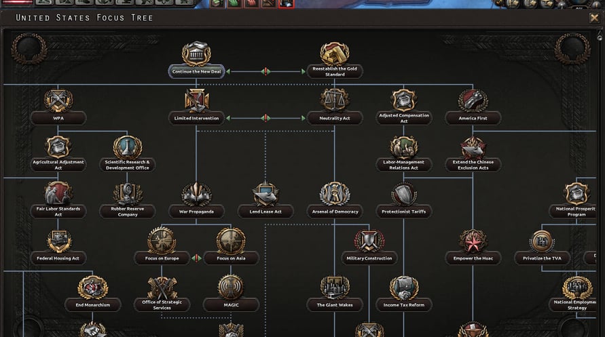Viewport: 605px width, 337px height.
Task: Click 'Military Construction' label text
Action: click(369, 258)
